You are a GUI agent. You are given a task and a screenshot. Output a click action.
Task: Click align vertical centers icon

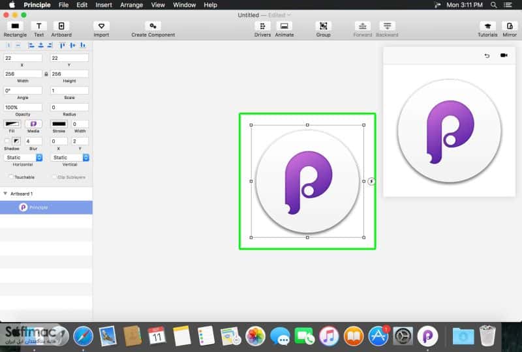coord(72,45)
